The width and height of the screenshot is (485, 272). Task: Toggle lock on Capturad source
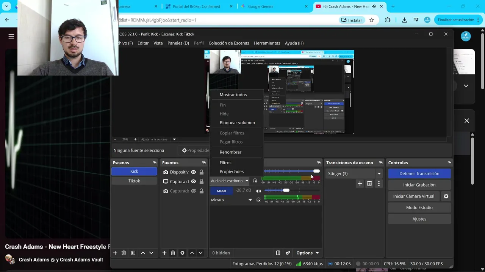pyautogui.click(x=202, y=191)
